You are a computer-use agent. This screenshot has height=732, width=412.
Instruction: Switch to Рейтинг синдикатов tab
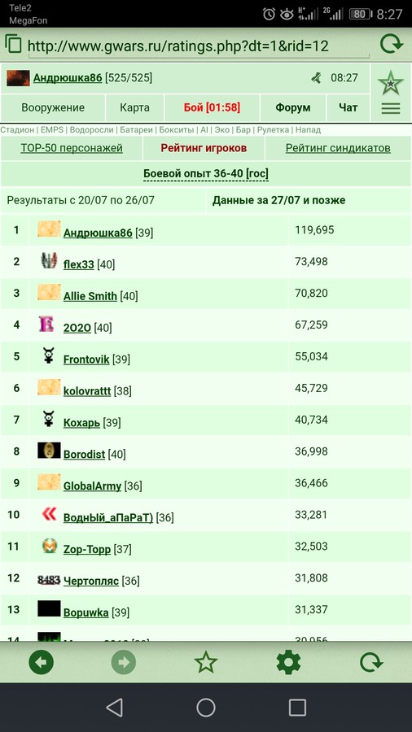pyautogui.click(x=338, y=149)
